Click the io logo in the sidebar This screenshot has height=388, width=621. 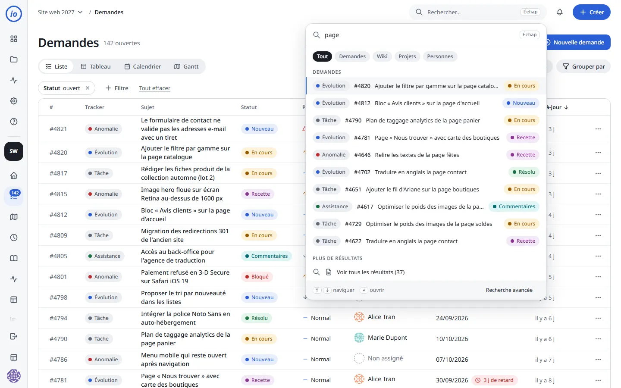tap(14, 14)
